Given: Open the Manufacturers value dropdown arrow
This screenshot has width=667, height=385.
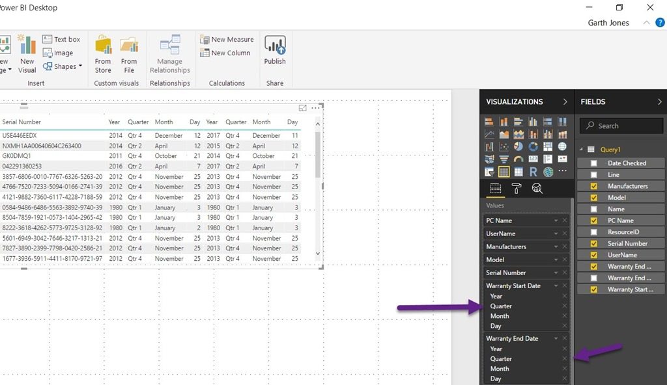Looking at the screenshot, I should [x=556, y=246].
